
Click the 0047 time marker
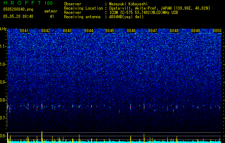(153, 31)
